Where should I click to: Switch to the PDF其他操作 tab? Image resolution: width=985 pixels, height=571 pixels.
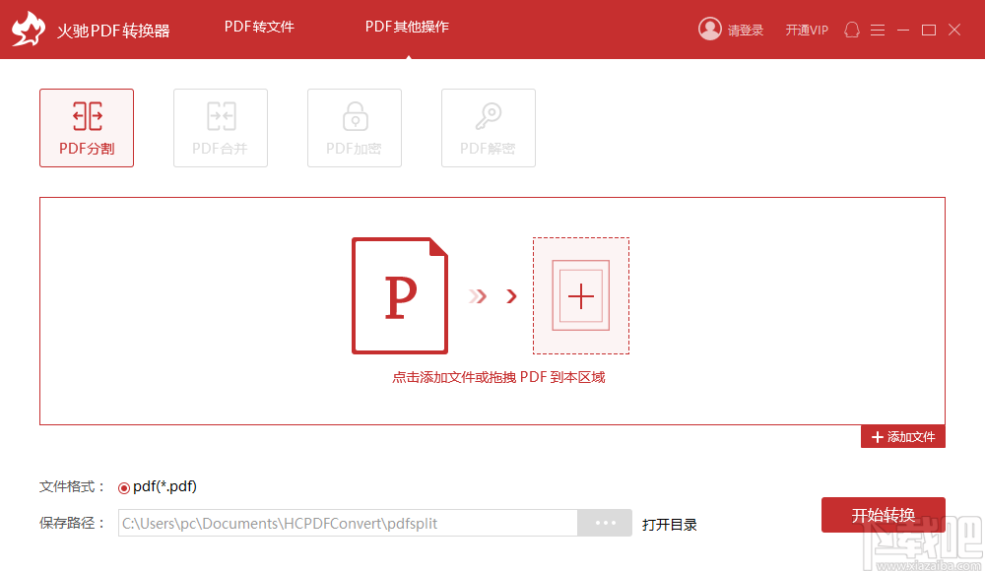click(407, 27)
